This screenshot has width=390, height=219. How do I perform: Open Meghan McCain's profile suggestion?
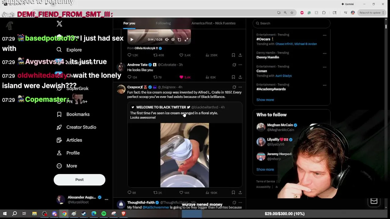pos(280,125)
